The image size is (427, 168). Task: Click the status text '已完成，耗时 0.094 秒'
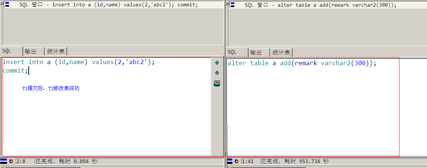(66, 161)
